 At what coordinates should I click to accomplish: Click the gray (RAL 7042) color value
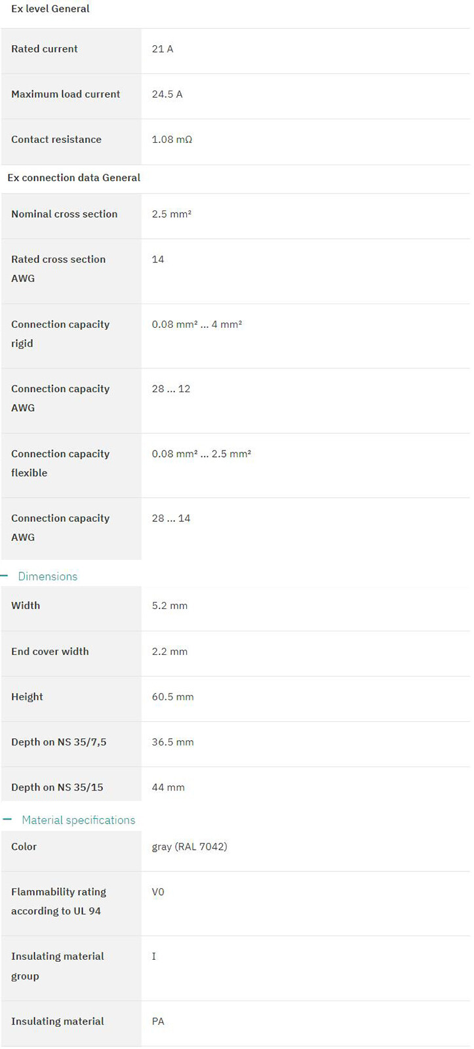click(x=189, y=847)
